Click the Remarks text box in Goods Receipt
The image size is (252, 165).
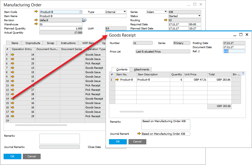click(x=166, y=124)
